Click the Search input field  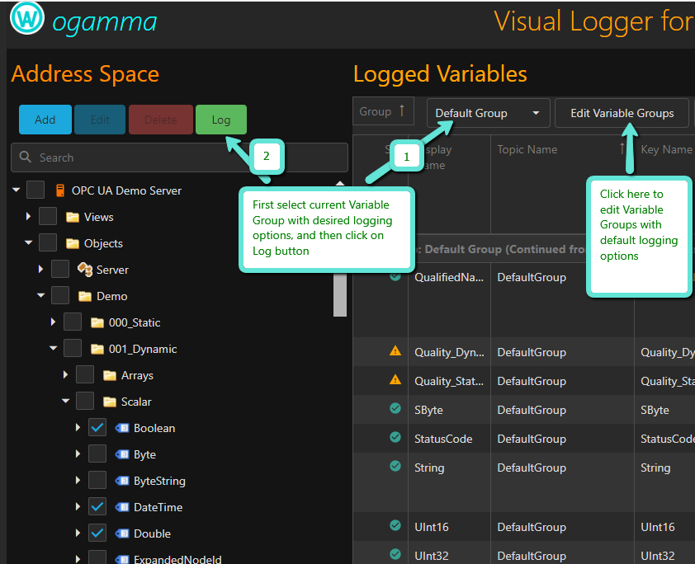pos(180,157)
